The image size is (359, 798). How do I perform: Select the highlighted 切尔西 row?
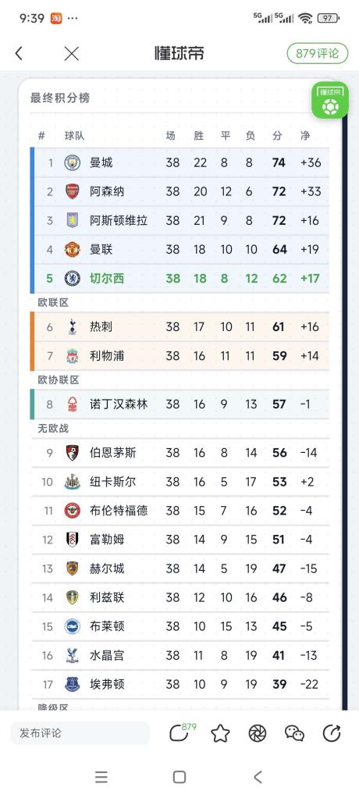pyautogui.click(x=181, y=279)
